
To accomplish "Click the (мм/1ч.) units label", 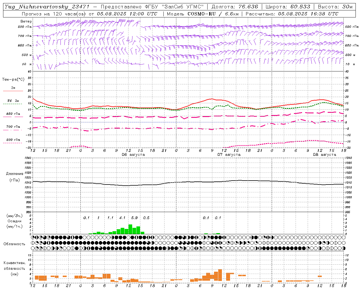I will 15,226.
